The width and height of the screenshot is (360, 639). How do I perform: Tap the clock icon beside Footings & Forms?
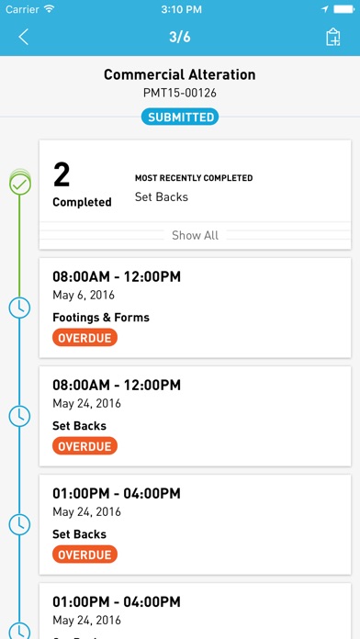[19, 308]
